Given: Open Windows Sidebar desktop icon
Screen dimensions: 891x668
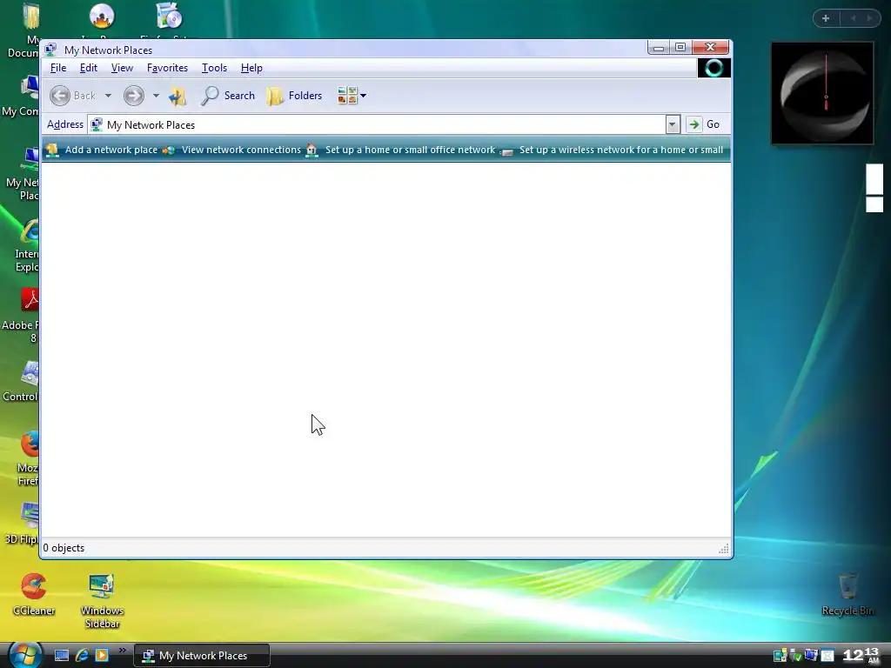Looking at the screenshot, I should [102, 600].
